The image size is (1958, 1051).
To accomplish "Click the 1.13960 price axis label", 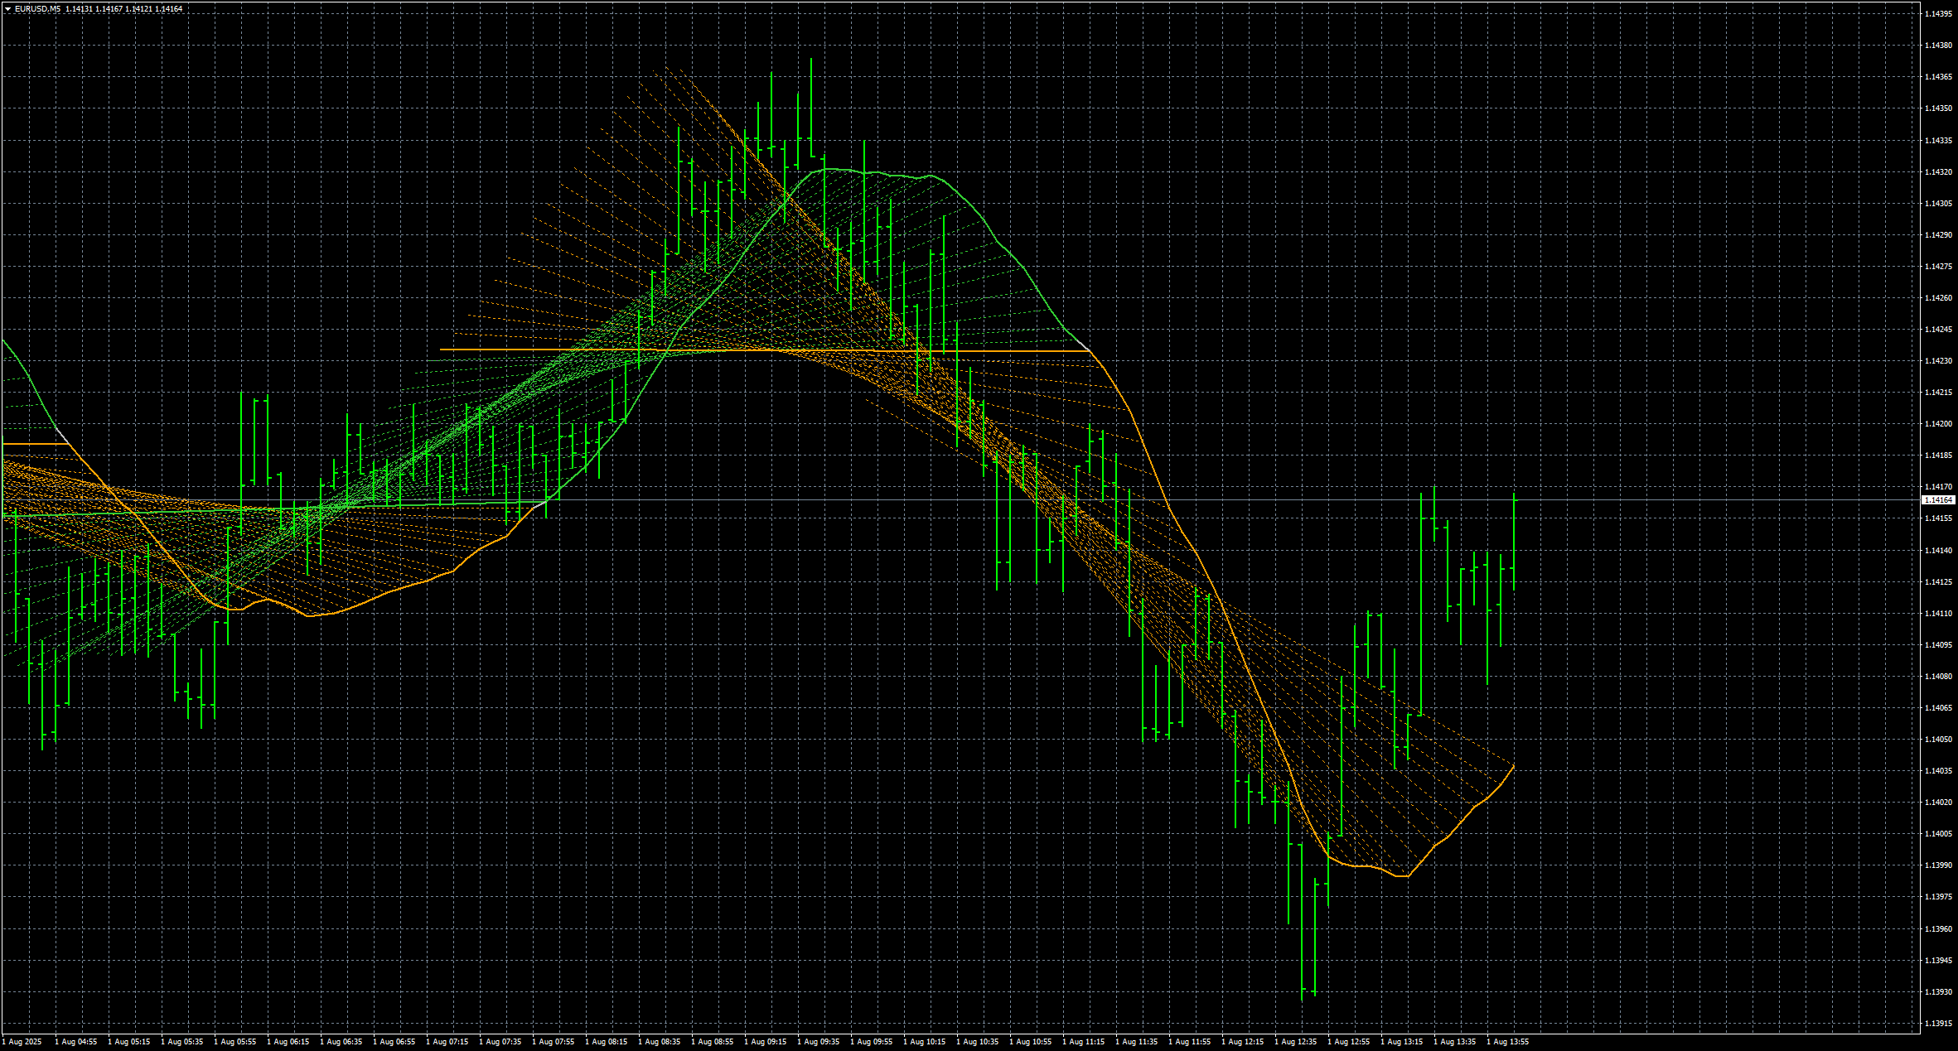I will 1938,929.
